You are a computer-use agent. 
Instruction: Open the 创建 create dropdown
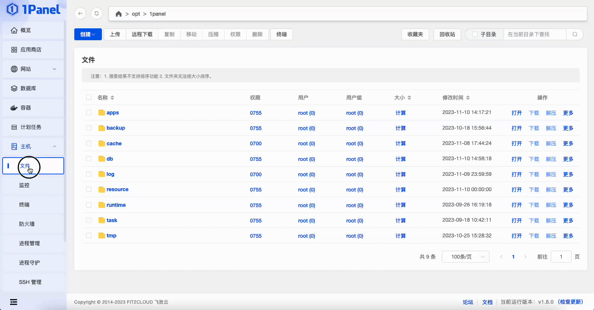(x=88, y=34)
